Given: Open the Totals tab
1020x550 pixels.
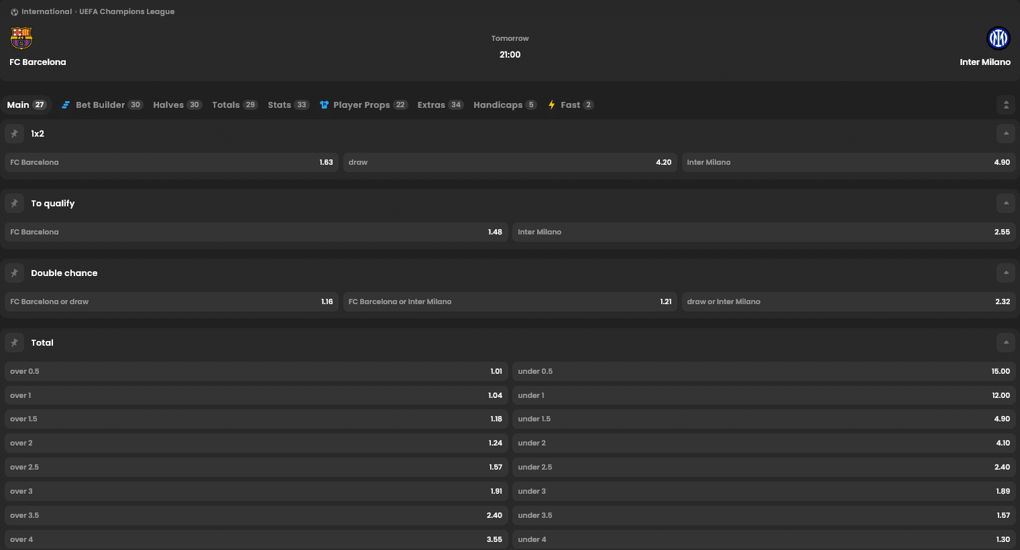Looking at the screenshot, I should pos(235,105).
